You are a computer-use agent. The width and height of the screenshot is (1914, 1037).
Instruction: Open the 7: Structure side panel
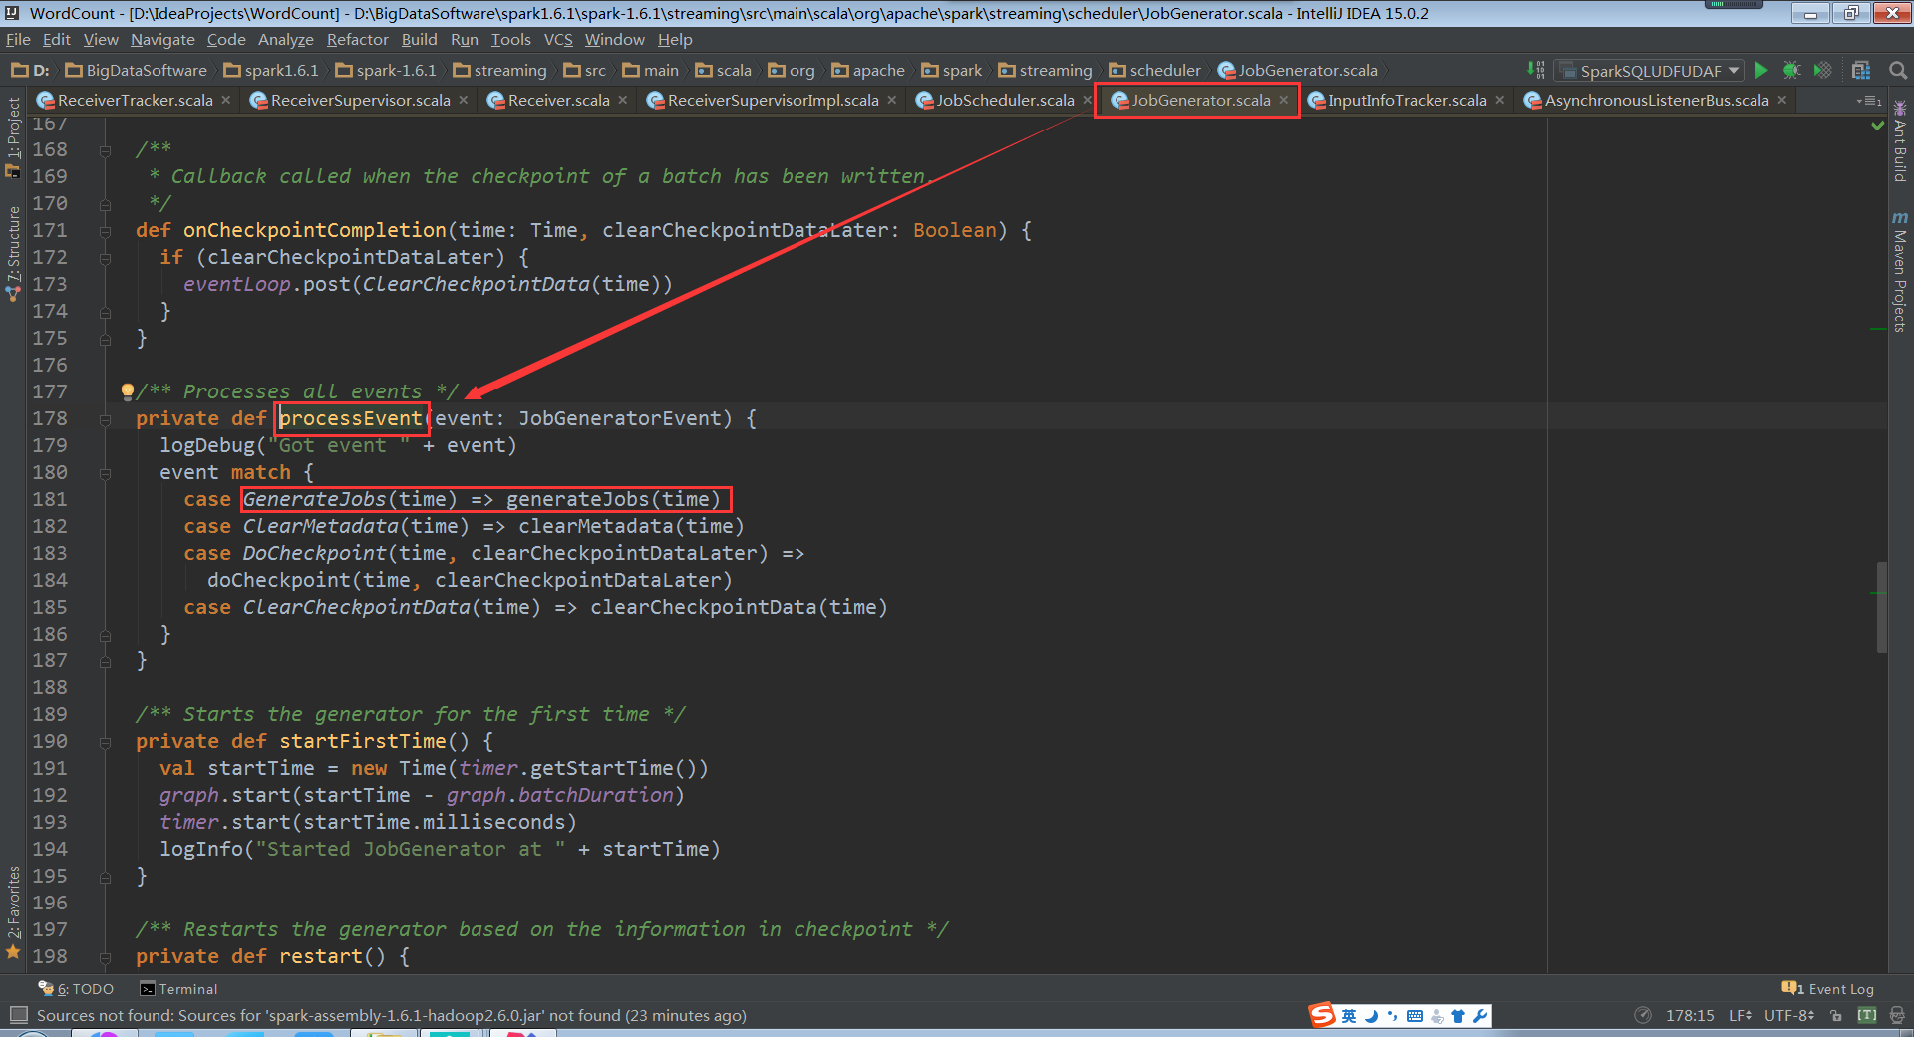pyautogui.click(x=13, y=254)
